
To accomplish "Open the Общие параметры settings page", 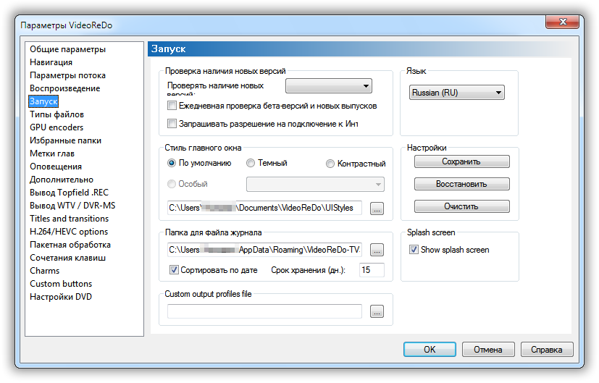I will click(67, 49).
